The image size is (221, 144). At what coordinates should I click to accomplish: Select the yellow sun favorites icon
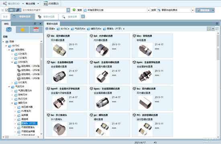click(23, 30)
